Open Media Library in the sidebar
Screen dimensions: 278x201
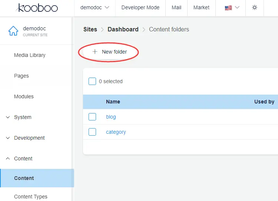30,55
